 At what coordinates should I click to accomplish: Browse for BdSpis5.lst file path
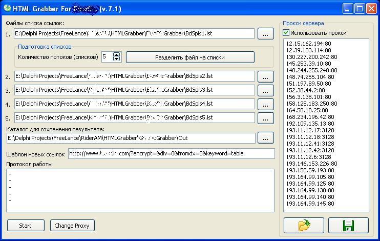pos(265,118)
